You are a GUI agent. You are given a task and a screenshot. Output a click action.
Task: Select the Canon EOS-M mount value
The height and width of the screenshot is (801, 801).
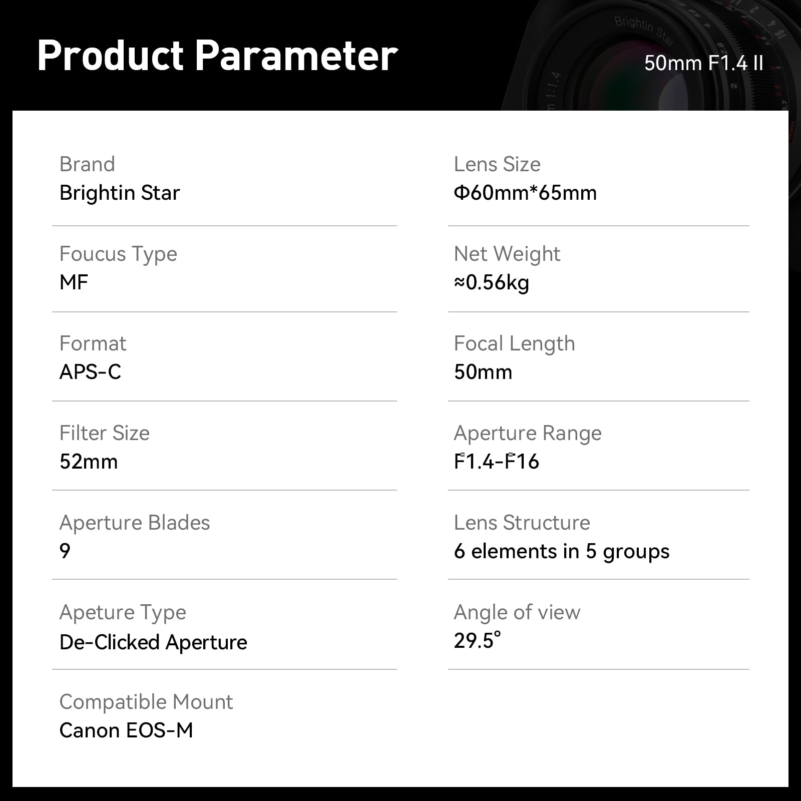click(126, 730)
